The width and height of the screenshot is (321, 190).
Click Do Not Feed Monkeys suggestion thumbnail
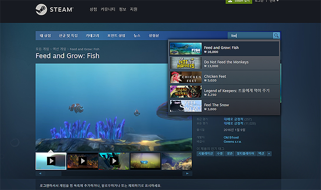point(186,63)
